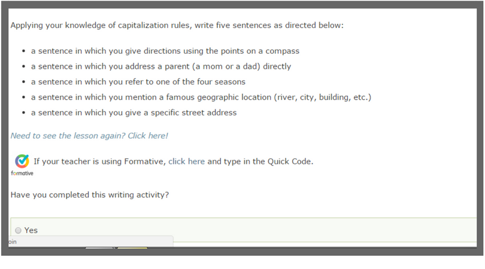485x269 pixels.
Task: Click the green-bordered answer choice box
Action: pos(244,230)
